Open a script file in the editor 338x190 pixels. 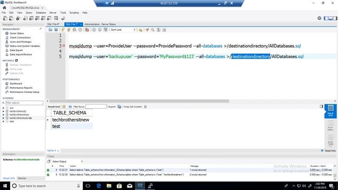pyautogui.click(x=51, y=30)
